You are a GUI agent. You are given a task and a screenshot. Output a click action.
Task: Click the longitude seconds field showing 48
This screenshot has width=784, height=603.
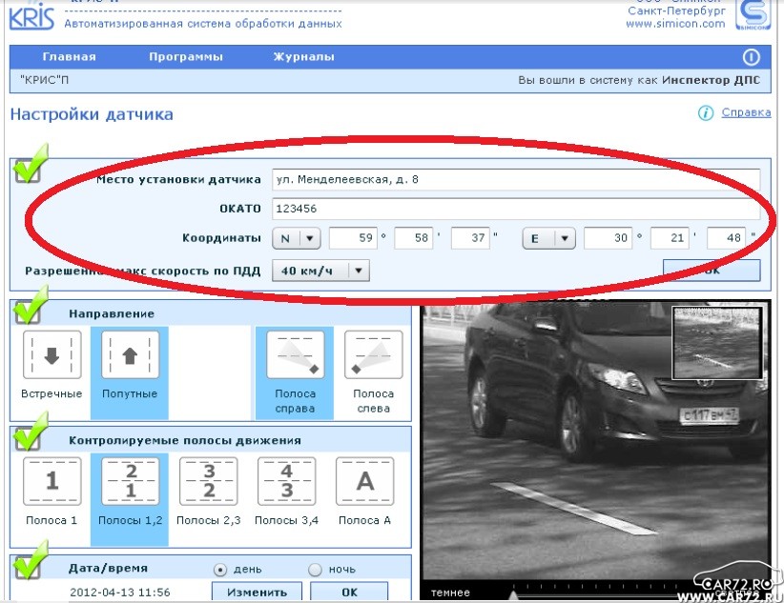(x=726, y=238)
